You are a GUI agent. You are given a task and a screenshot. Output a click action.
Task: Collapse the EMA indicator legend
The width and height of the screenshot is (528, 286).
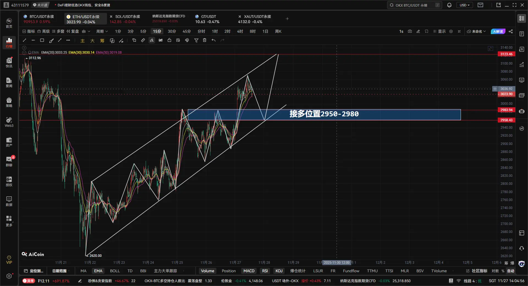point(24,53)
